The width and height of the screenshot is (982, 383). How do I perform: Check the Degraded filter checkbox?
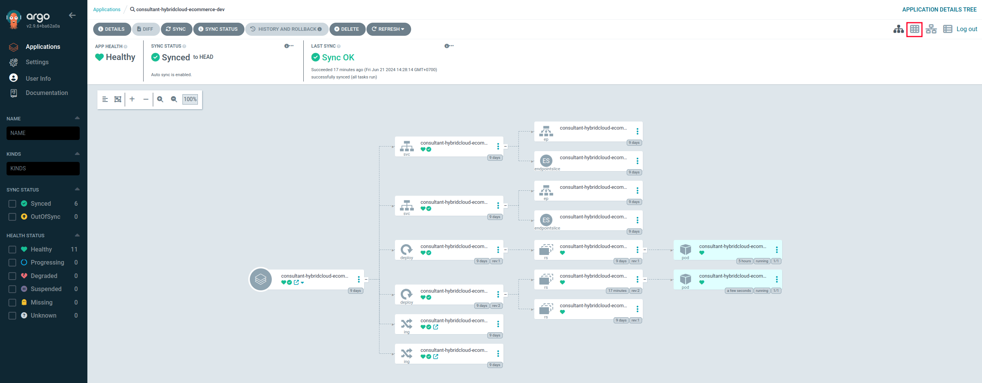tap(12, 276)
